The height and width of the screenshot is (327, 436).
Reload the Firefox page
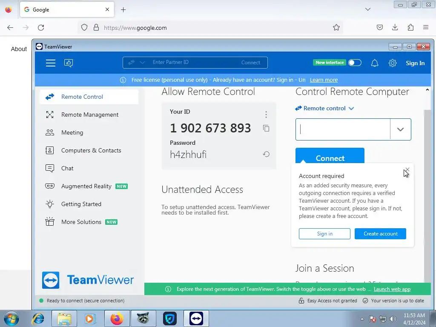coord(41,28)
